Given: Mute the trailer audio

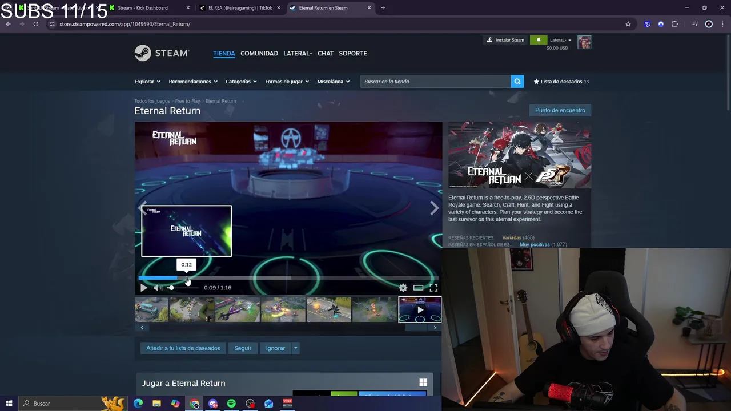Looking at the screenshot, I should [x=158, y=288].
